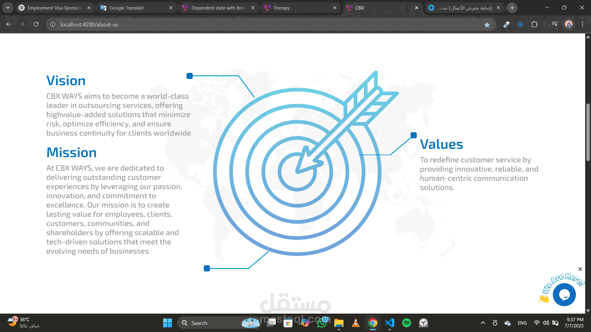Click the scroll-down arrow of the page
The image size is (591, 332).
coord(588,311)
